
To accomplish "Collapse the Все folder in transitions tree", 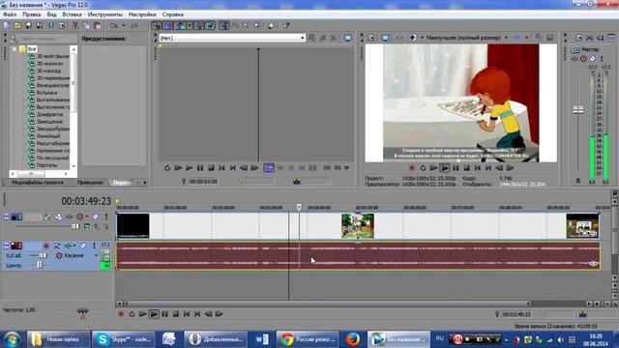I will coord(14,49).
